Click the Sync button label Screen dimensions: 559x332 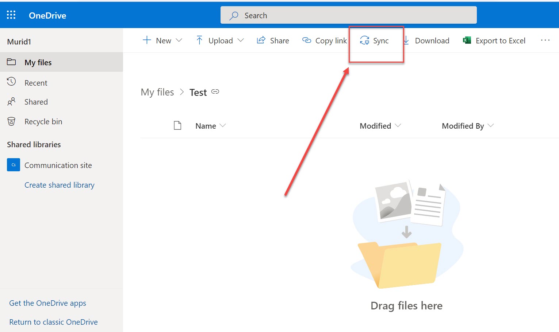tap(381, 41)
